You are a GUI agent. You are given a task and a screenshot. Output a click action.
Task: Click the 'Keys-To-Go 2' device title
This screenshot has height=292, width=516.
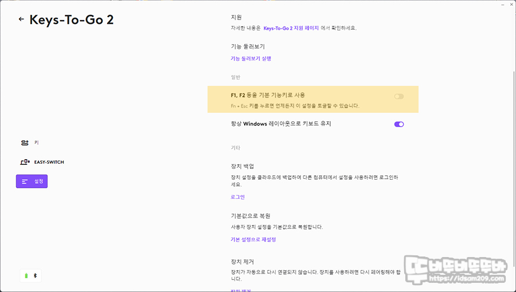[x=72, y=19]
